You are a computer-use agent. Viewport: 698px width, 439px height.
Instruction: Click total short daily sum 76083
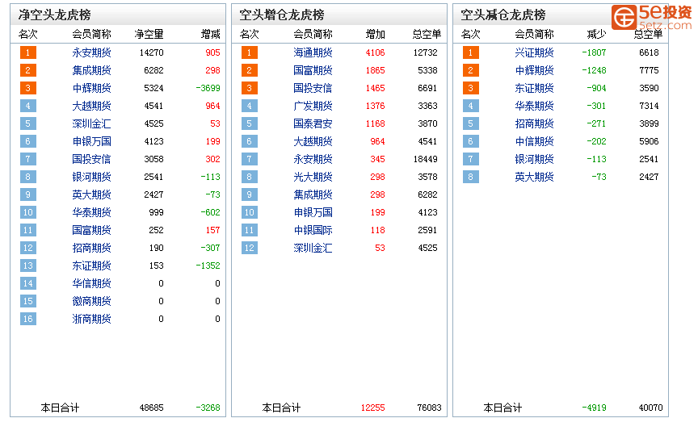tap(429, 408)
